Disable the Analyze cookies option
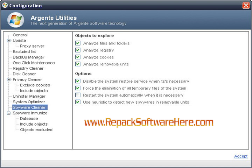 coord(78,57)
